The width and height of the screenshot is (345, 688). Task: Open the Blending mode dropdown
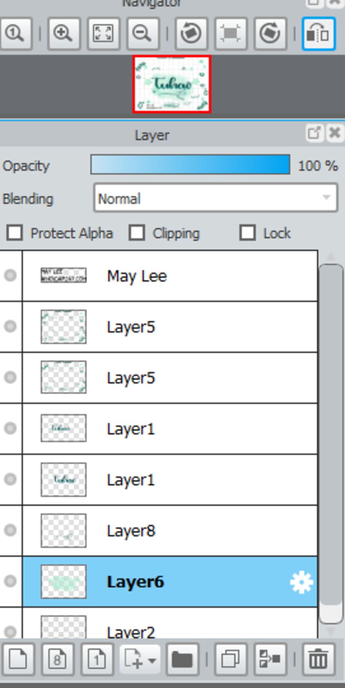[x=216, y=198]
